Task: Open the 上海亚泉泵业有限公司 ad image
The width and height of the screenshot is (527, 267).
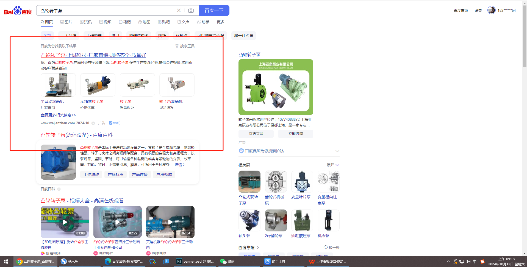Action: tap(276, 87)
